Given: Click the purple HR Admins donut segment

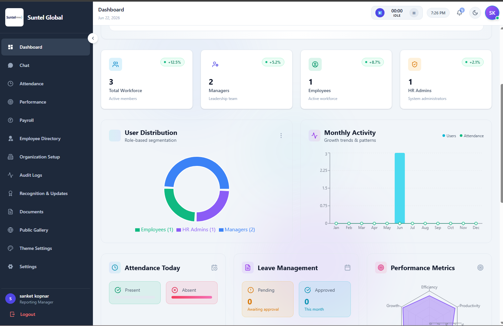Looking at the screenshot, I should click(x=217, y=208).
